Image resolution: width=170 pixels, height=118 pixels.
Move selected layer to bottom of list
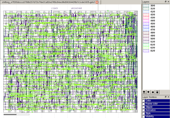pyautogui.click(x=144, y=92)
